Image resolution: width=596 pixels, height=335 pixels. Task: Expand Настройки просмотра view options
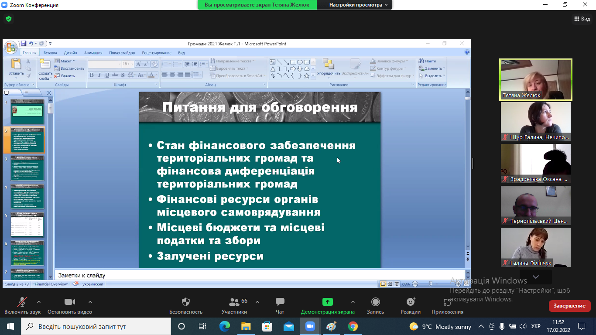(358, 5)
